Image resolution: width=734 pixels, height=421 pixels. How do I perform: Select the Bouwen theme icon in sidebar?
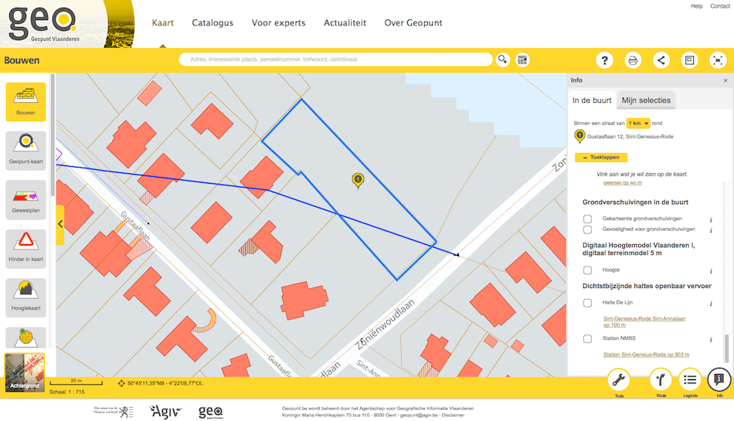tap(25, 101)
